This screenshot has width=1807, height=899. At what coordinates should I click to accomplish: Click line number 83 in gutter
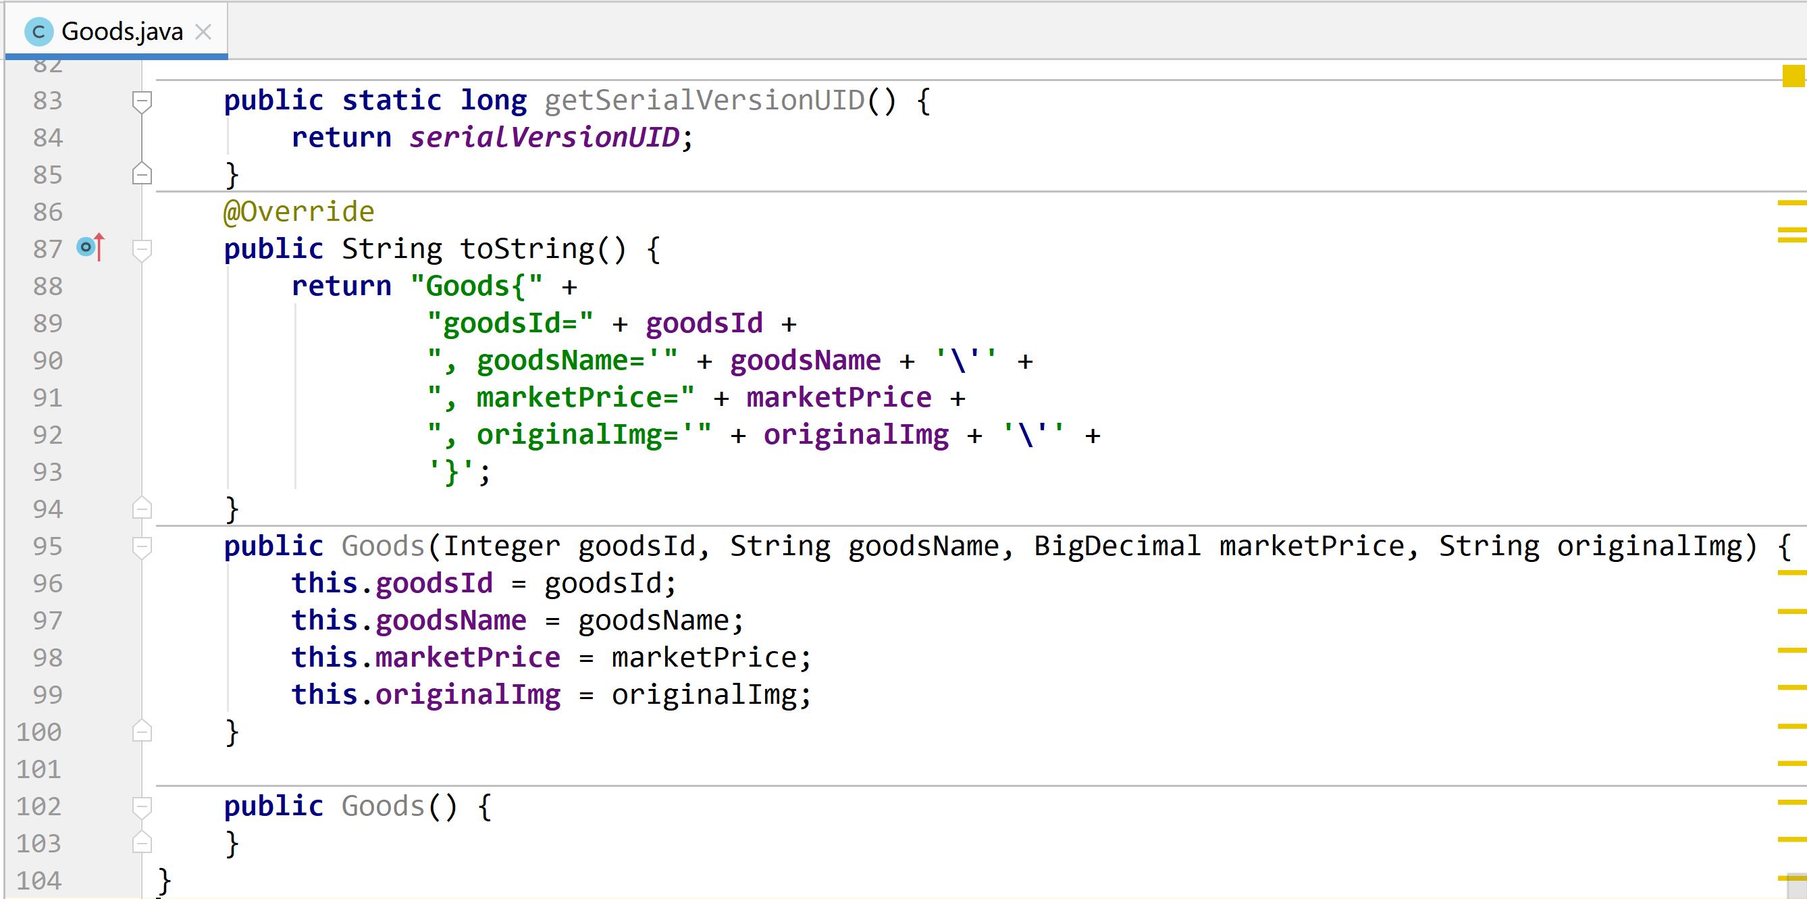click(x=48, y=101)
